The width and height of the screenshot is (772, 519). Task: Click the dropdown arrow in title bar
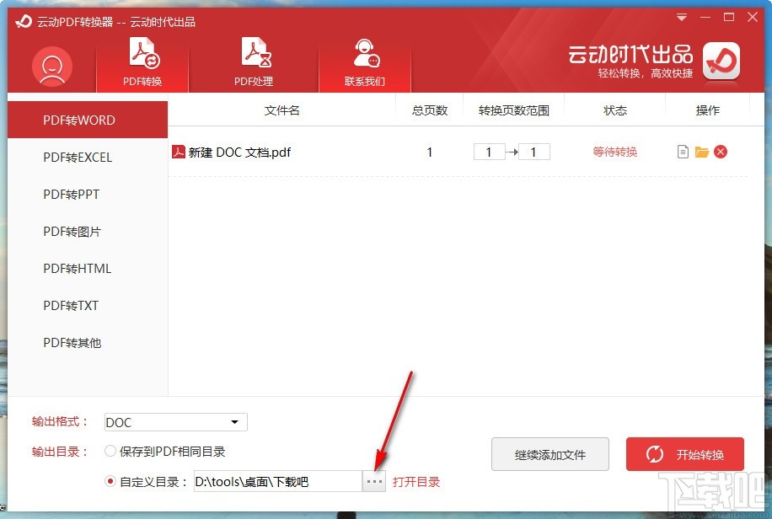(x=681, y=17)
